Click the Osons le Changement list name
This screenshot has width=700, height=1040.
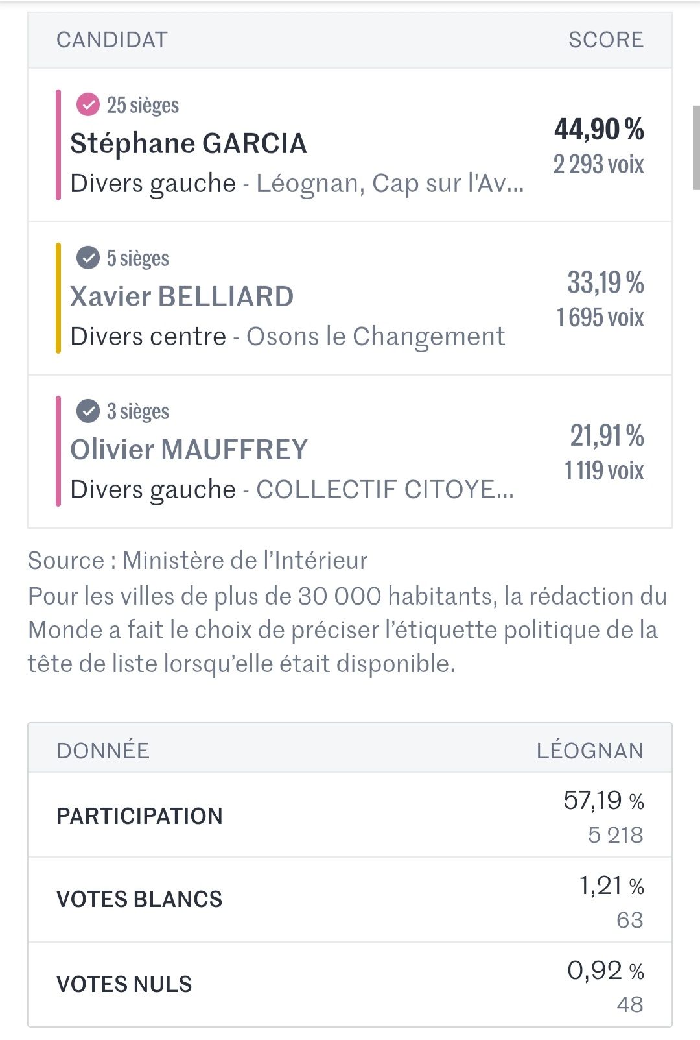[375, 337]
